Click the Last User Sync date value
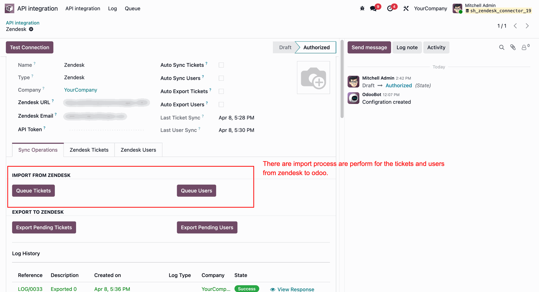Screen dimensions: 539x292 coord(236,130)
